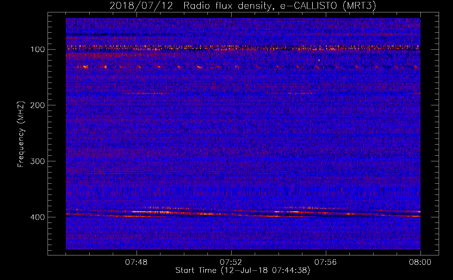This screenshot has width=453, height=280.
Task: Click the 300 frequency tick label
Action: click(x=38, y=161)
